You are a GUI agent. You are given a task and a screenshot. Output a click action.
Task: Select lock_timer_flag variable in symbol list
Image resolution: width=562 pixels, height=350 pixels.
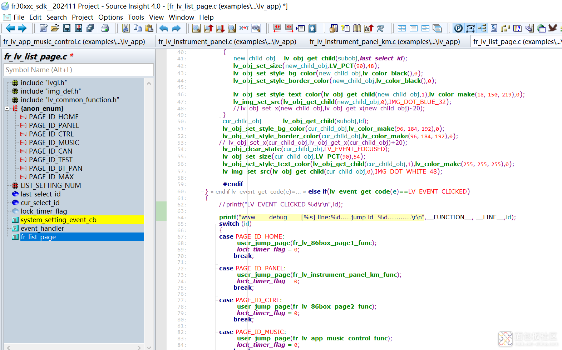tap(44, 211)
